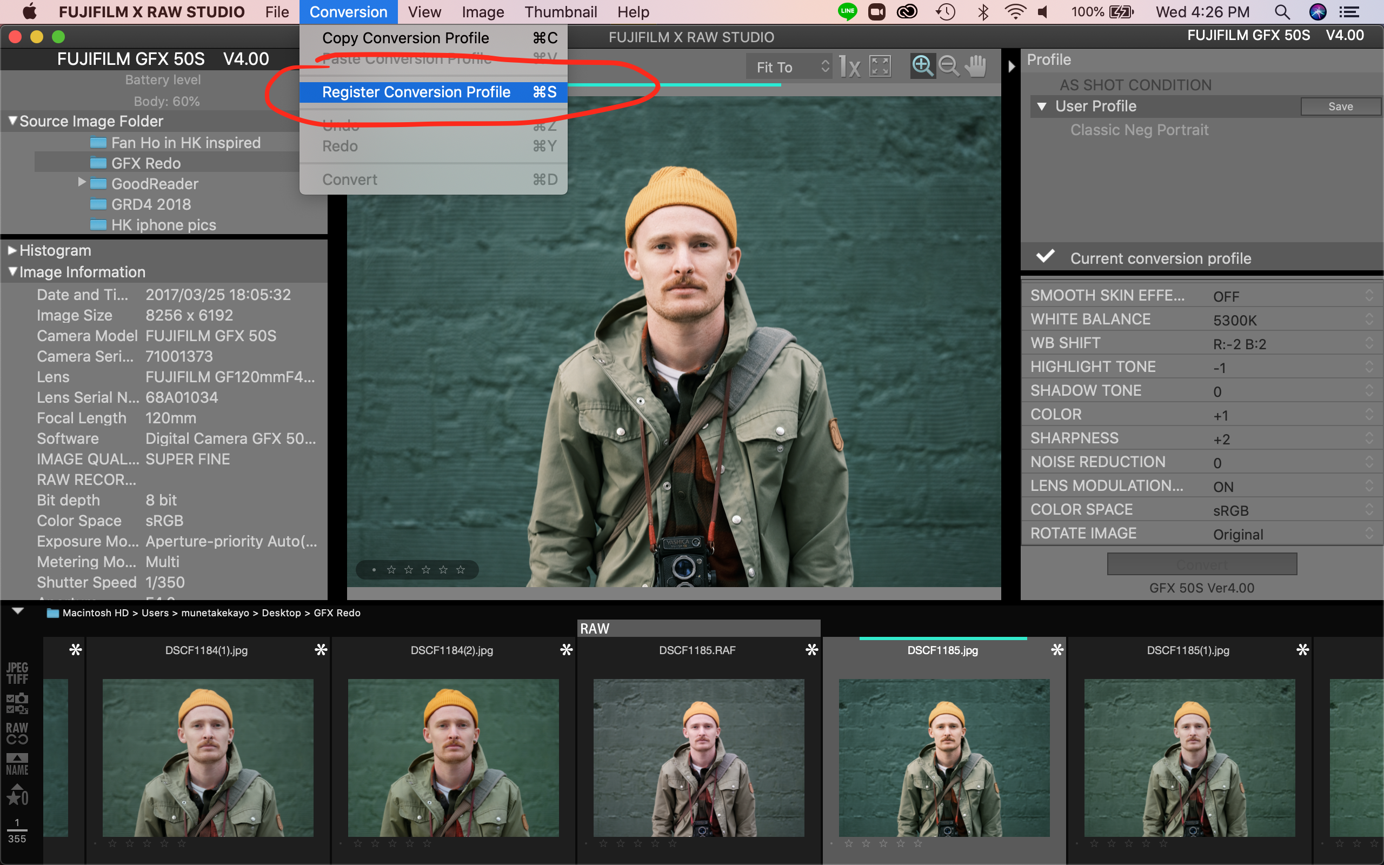Click the Save button for User Profile
This screenshot has height=865, width=1384.
(1340, 107)
